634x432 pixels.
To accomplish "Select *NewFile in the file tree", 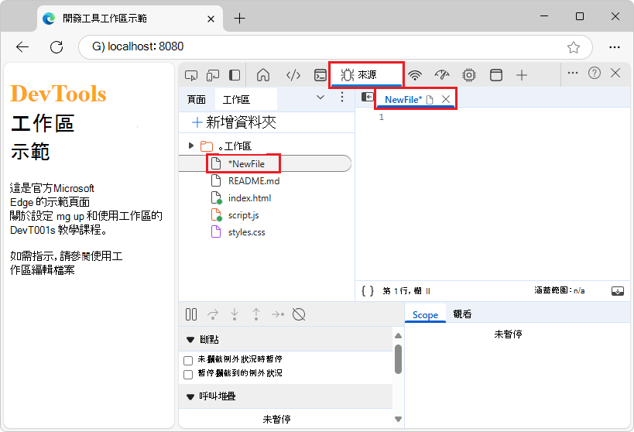I will (x=265, y=164).
